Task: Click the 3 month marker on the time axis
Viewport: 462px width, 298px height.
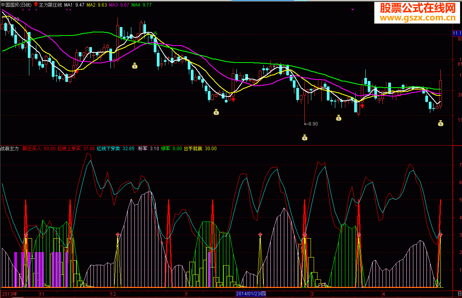Action: pos(312,294)
